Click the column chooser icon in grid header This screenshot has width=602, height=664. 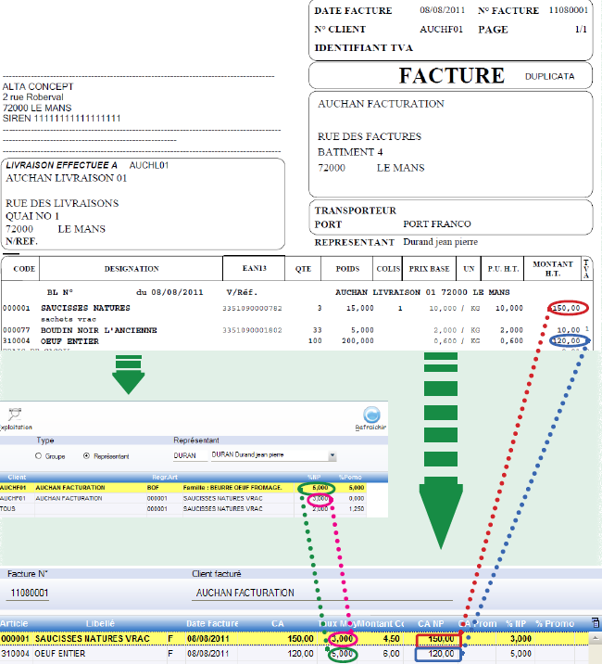(594, 623)
